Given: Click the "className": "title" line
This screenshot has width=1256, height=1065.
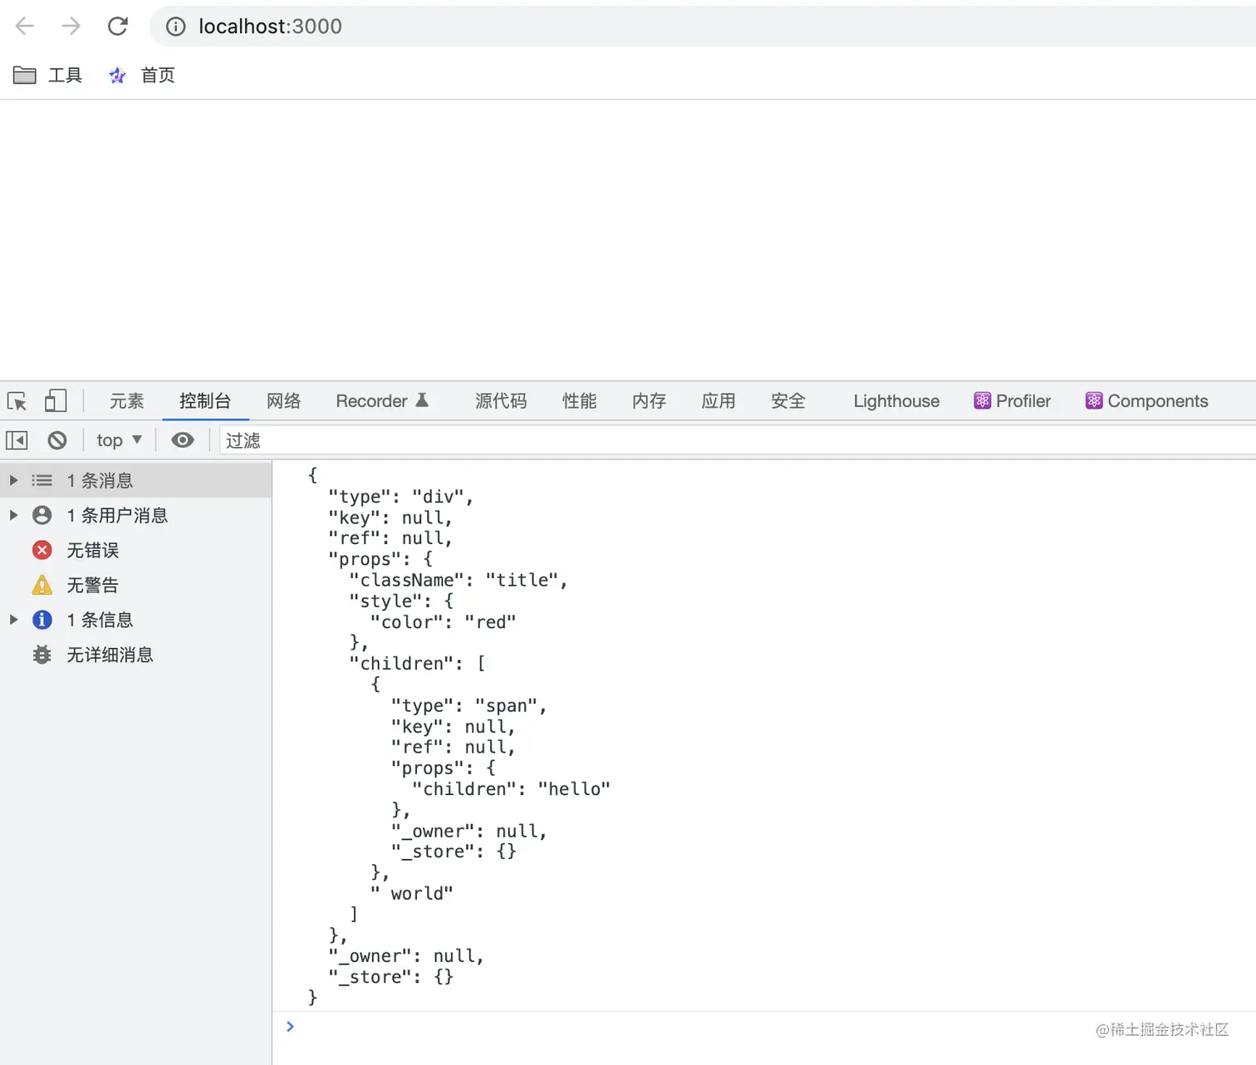Looking at the screenshot, I should [x=459, y=580].
